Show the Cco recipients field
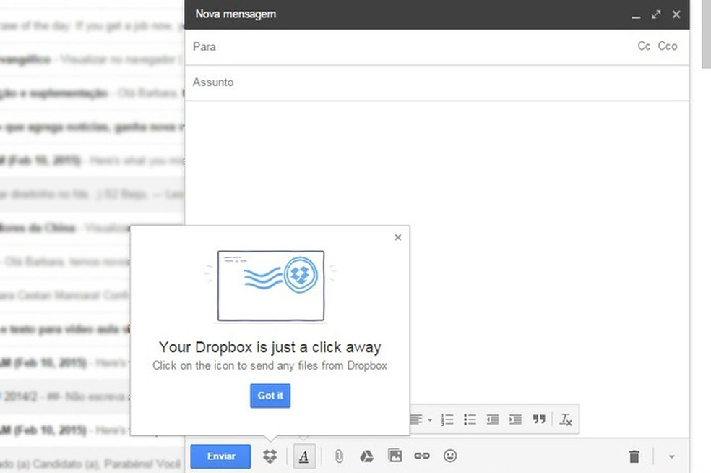Screen dimensions: 711x473 click(x=668, y=46)
